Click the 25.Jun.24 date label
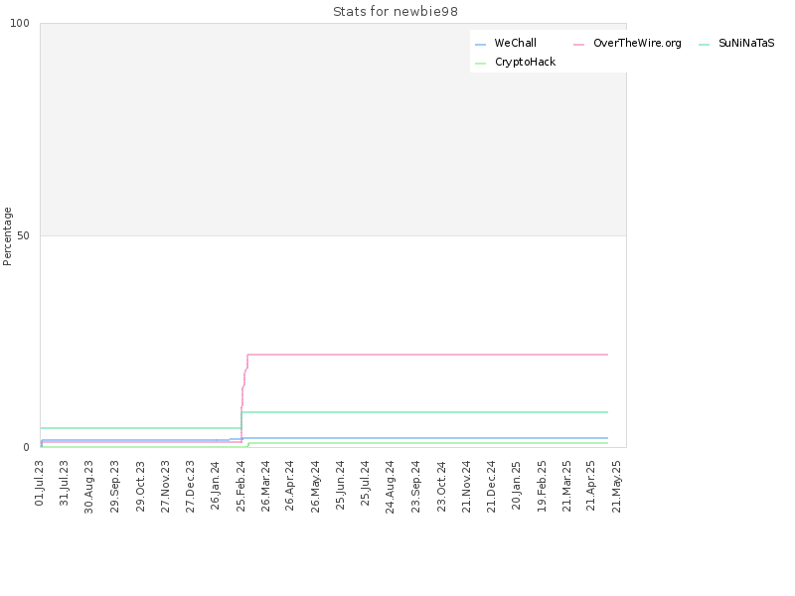This screenshot has height=596, width=795. 341,484
